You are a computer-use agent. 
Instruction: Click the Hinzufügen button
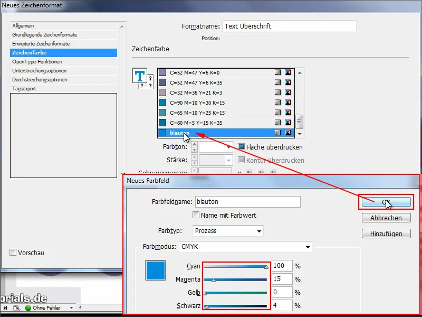tap(386, 234)
